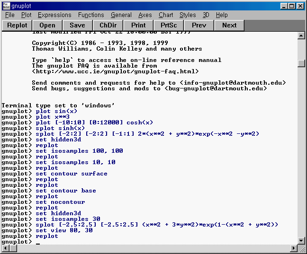Open the General menu
This screenshot has width=307, height=254.
tap(121, 15)
